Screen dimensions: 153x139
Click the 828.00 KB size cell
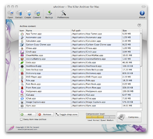coord(131,73)
